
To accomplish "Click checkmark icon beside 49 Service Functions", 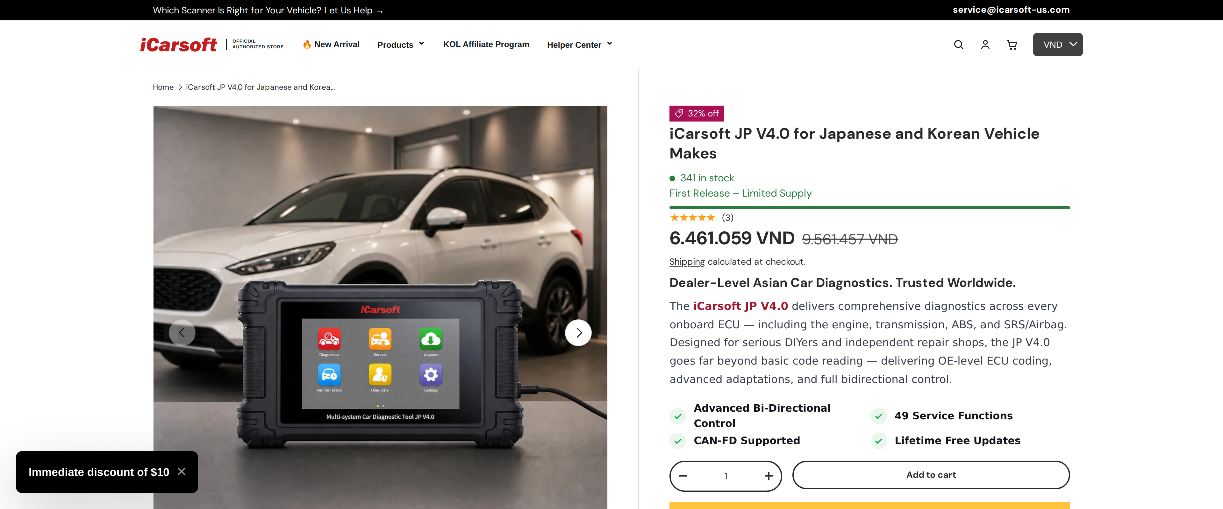I will tap(878, 416).
